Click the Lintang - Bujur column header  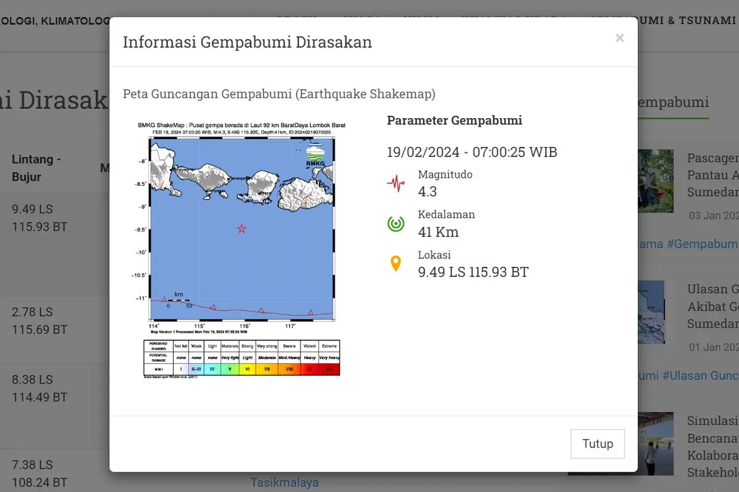tap(36, 168)
